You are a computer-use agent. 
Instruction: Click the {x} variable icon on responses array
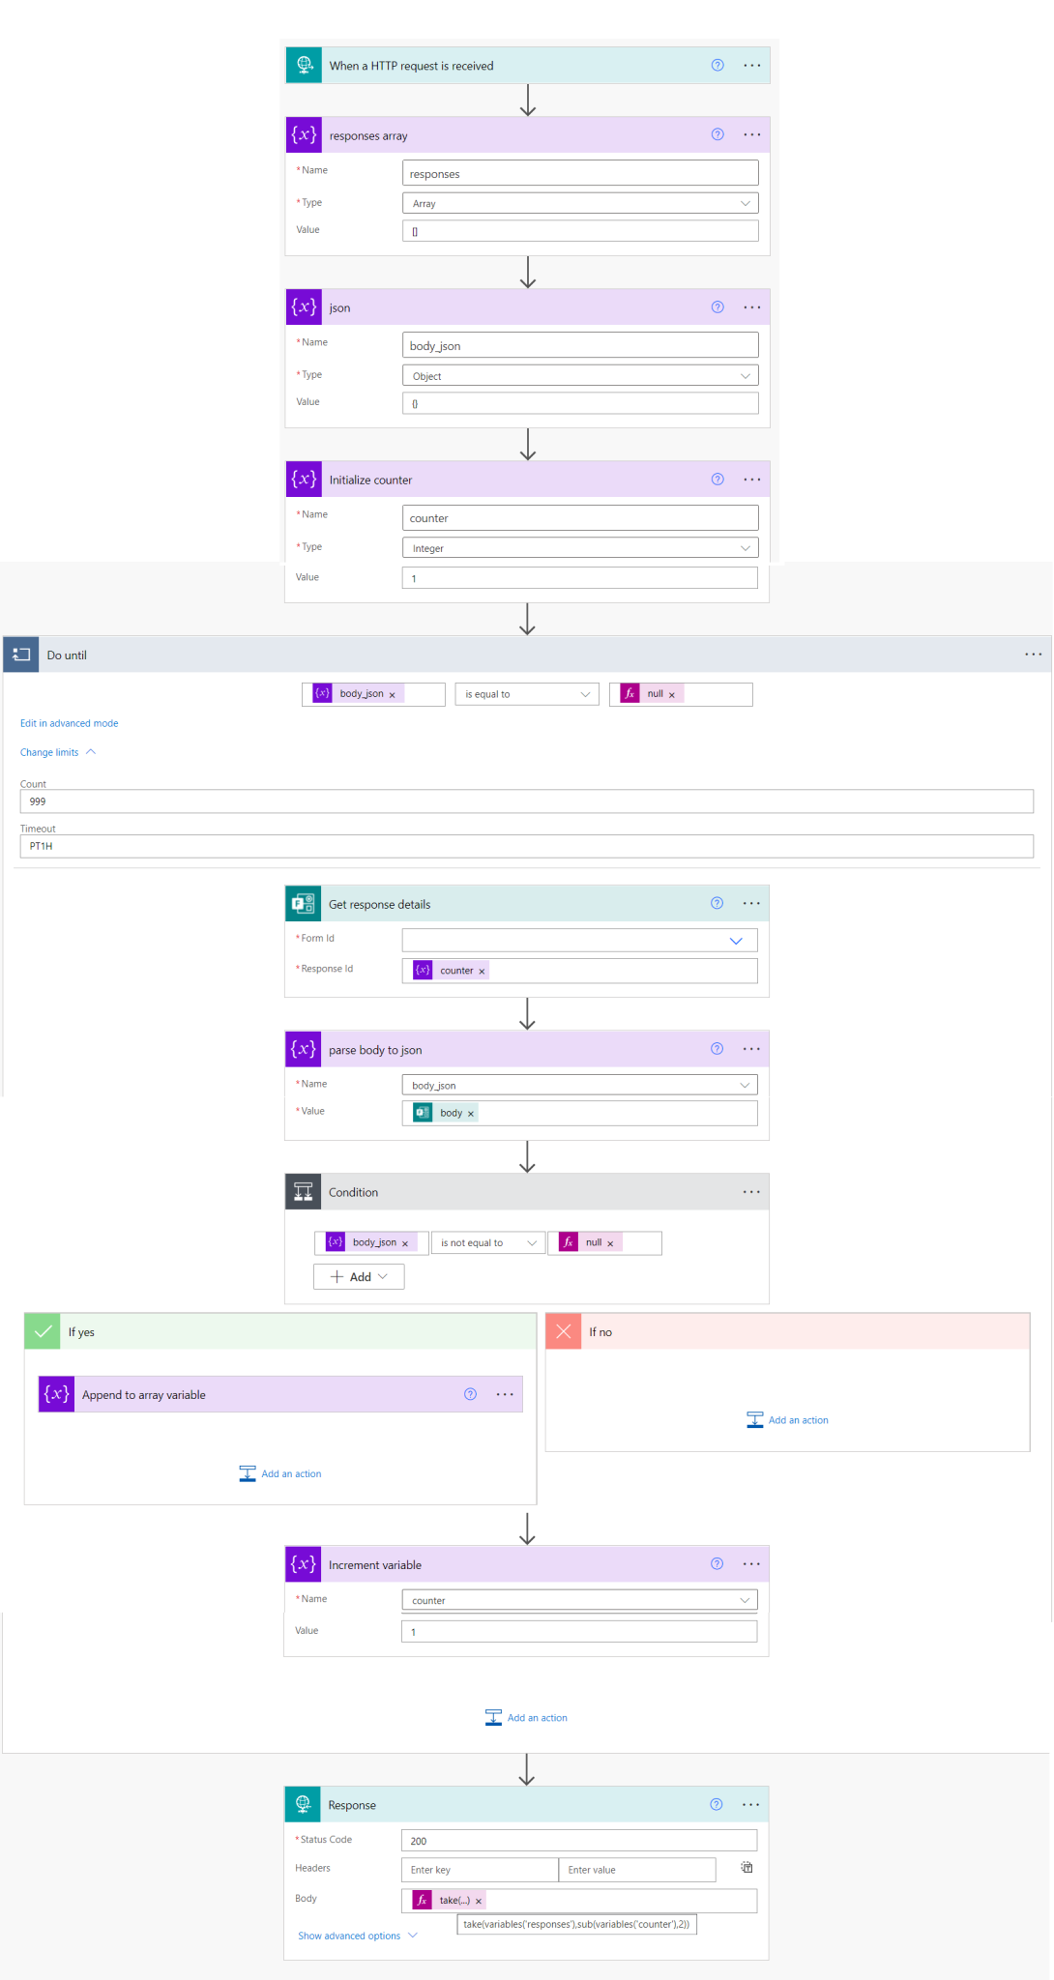pos(304,134)
